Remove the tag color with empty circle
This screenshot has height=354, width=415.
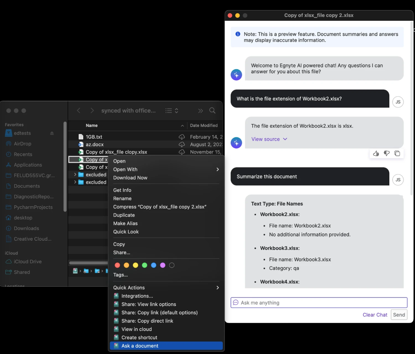coord(172,265)
